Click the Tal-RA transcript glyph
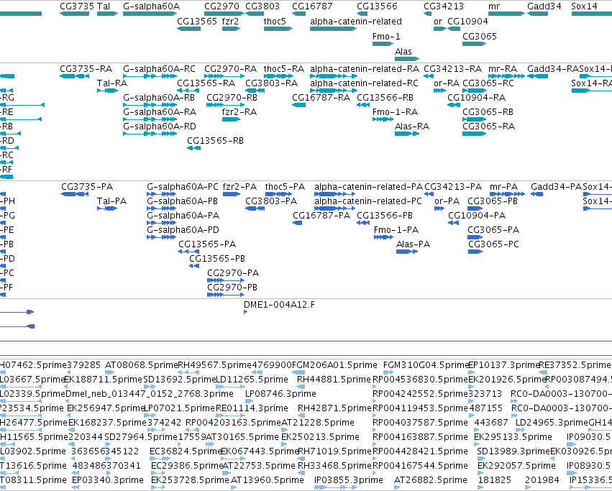 pyautogui.click(x=108, y=91)
